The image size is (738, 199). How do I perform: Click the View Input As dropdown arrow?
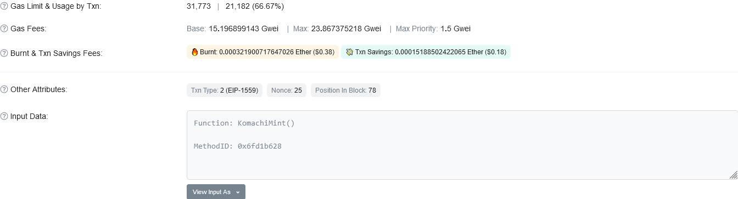pos(238,192)
